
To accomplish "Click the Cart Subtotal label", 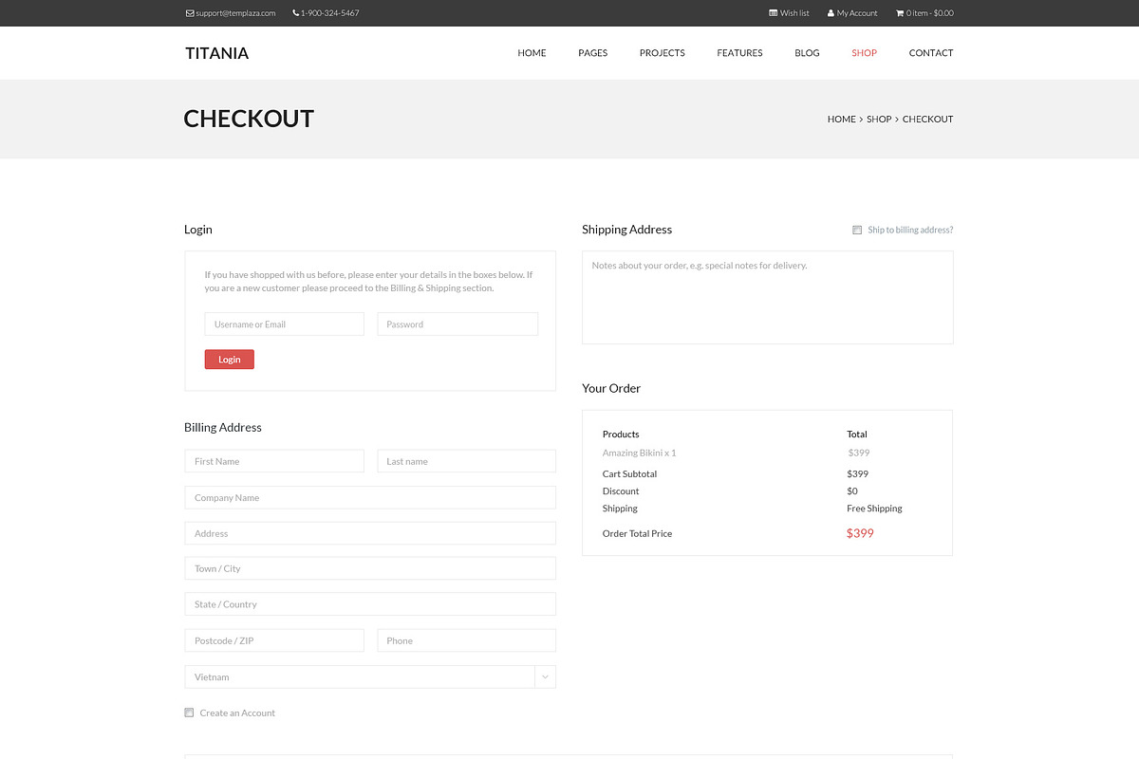I will (x=629, y=473).
